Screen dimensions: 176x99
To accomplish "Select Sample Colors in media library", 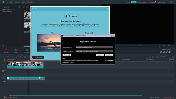I will [8, 9].
